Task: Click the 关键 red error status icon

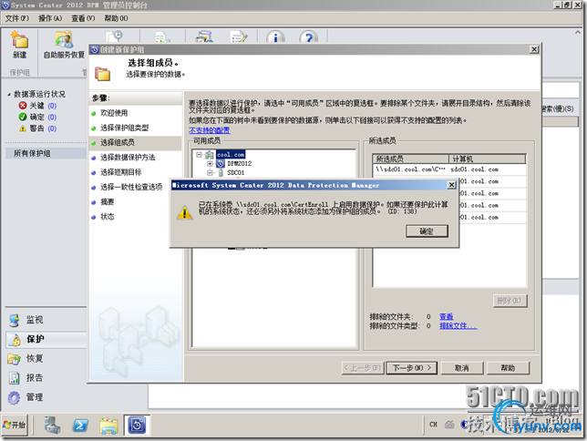Action: tap(23, 106)
